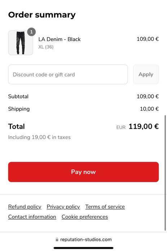
Task: Click the Shipping cost 10,00 € value
Action: [x=149, y=109]
